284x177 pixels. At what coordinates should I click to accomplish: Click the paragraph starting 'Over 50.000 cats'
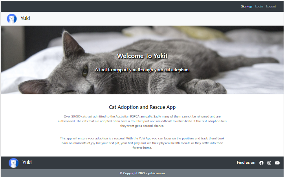click(x=142, y=121)
